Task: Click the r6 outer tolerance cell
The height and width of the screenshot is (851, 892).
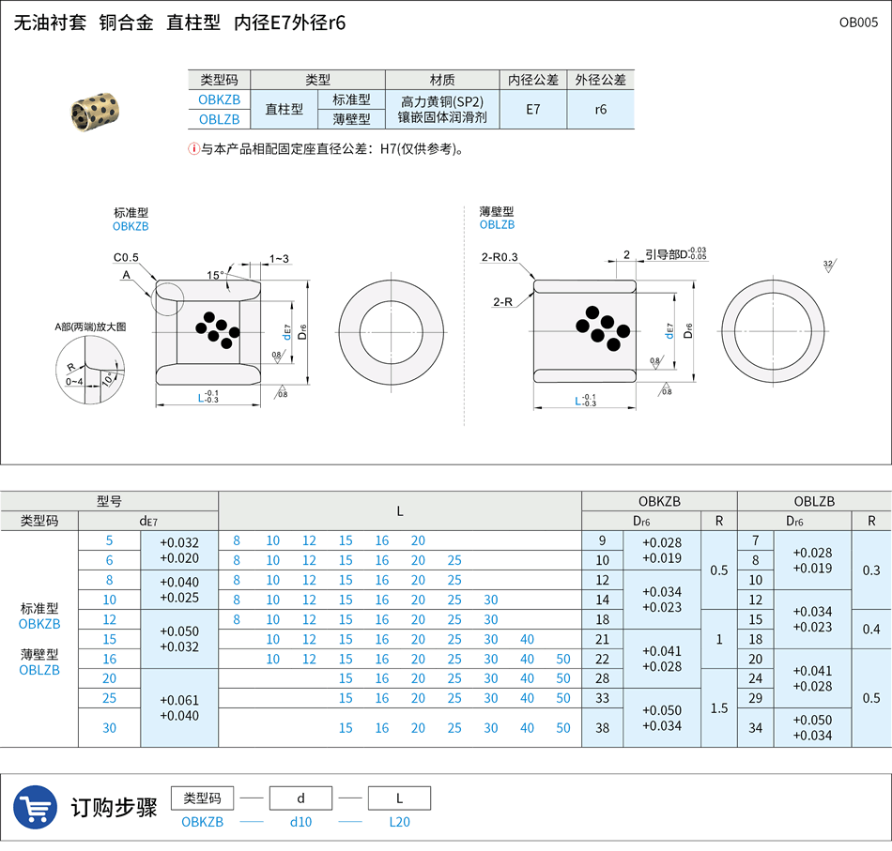Action: tap(600, 109)
